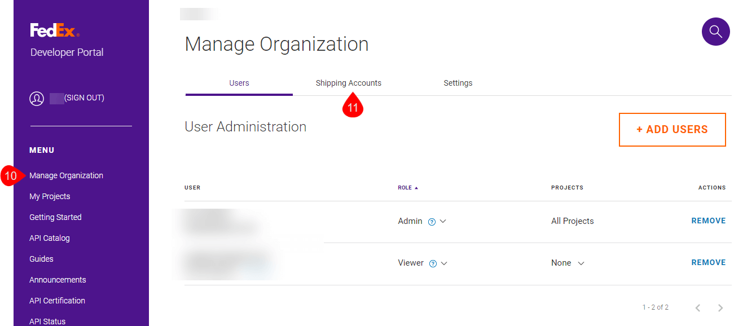Screen dimensions: 756x326
Task: Open the None projects dropdown
Action: [581, 263]
